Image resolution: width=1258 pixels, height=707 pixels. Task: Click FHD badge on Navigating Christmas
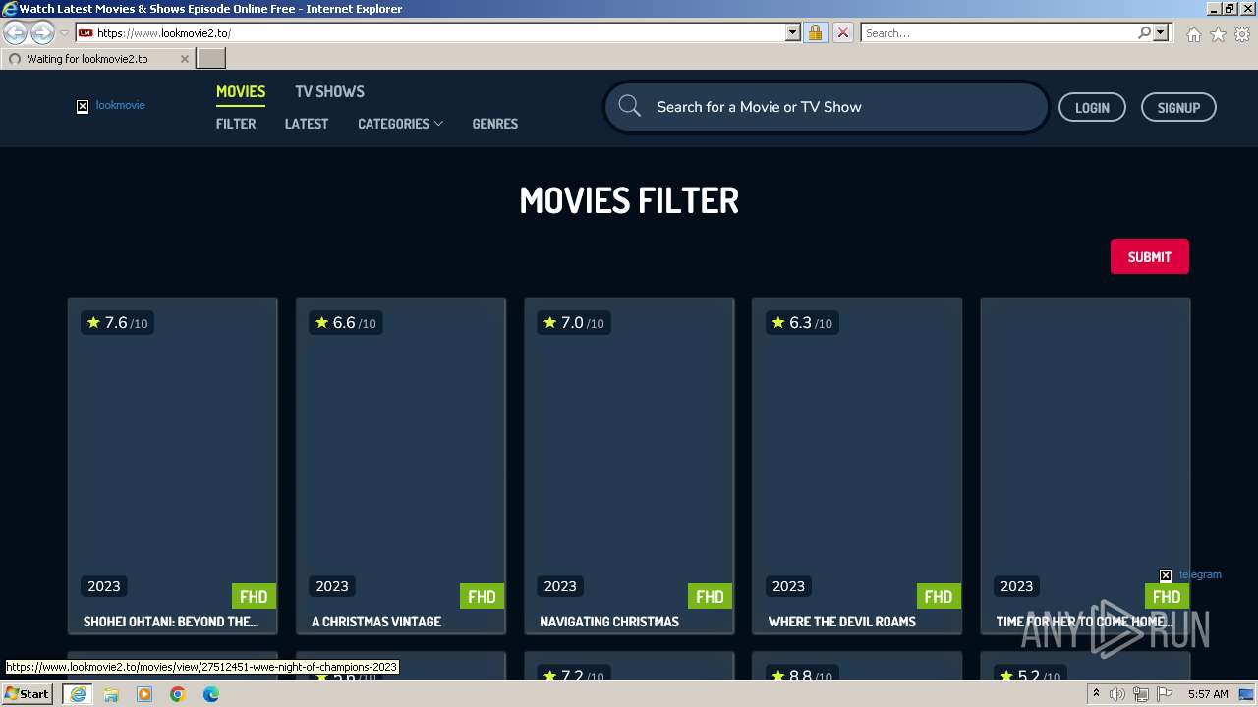[x=710, y=596]
